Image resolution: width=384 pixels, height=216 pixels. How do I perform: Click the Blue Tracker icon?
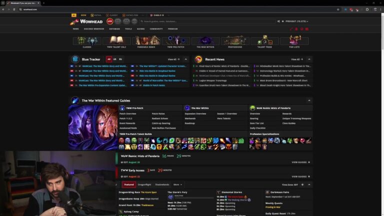coord(75,59)
